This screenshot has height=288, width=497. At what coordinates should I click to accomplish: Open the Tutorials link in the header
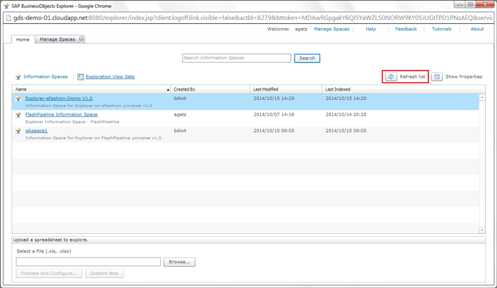[441, 29]
